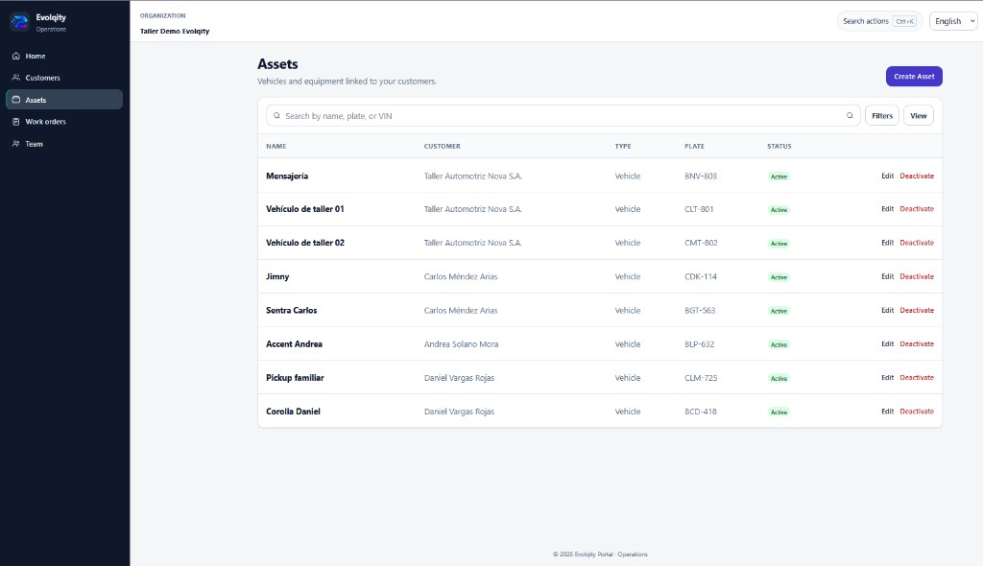The width and height of the screenshot is (983, 566).
Task: Go to Customers page
Action: (x=64, y=78)
